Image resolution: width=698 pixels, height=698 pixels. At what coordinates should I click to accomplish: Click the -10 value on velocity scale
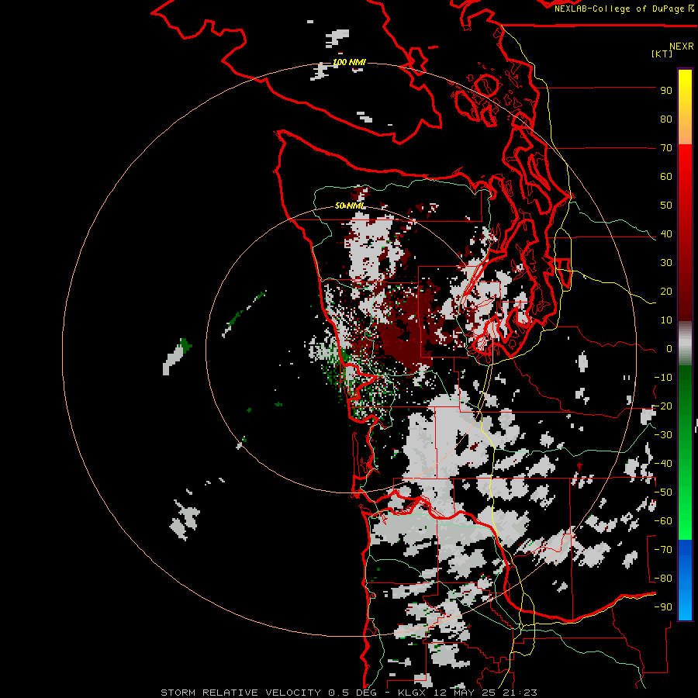click(x=663, y=378)
